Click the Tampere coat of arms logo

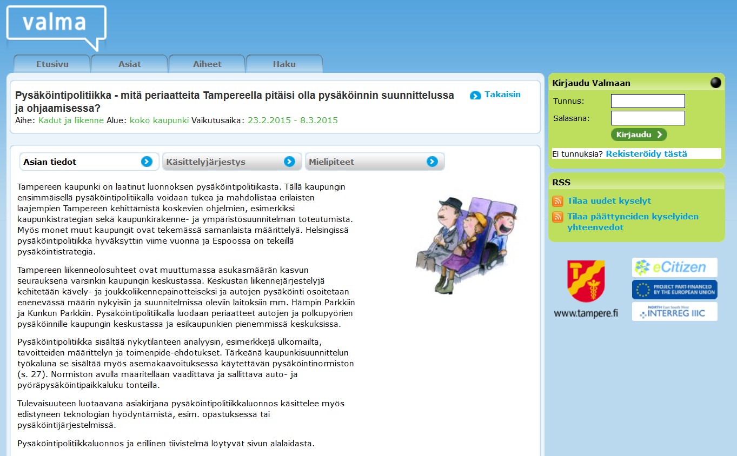(x=586, y=281)
